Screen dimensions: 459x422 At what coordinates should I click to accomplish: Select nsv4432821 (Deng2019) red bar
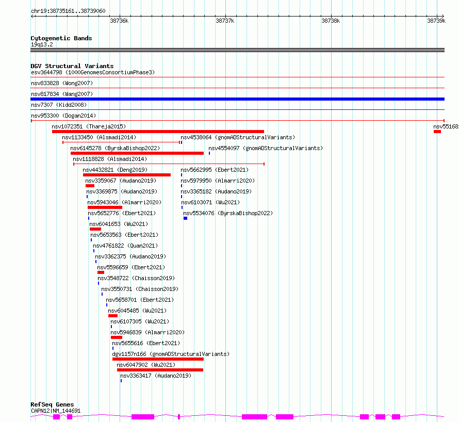[127, 175]
